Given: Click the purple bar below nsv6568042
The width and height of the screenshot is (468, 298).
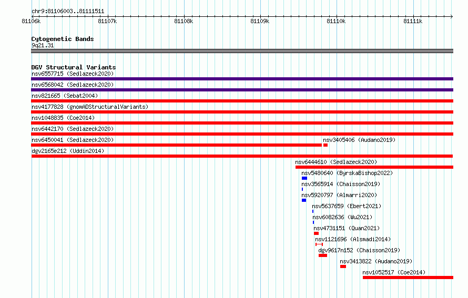Looking at the screenshot, I should (x=242, y=90).
